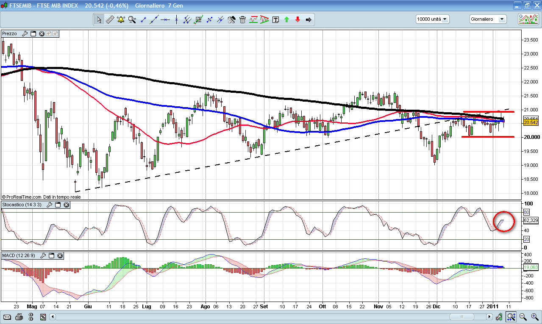This screenshot has height=324, width=542.
Task: Select the ruler measurement tool
Action: pos(110,19)
